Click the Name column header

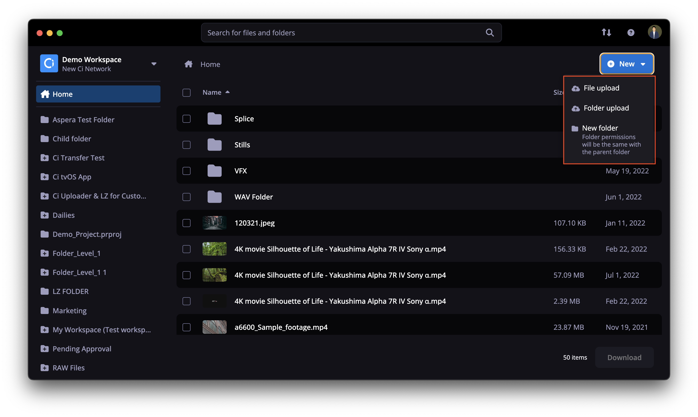(212, 92)
